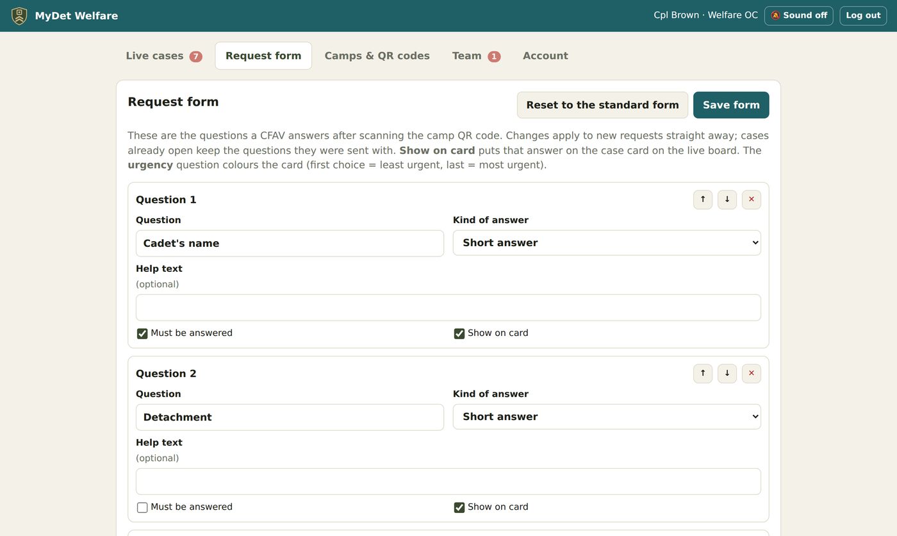Check Must be answered for Question 2
Image resolution: width=897 pixels, height=536 pixels.
(142, 507)
